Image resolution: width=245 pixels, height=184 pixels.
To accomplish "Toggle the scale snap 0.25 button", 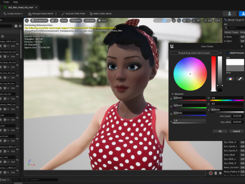I will pos(208,20).
